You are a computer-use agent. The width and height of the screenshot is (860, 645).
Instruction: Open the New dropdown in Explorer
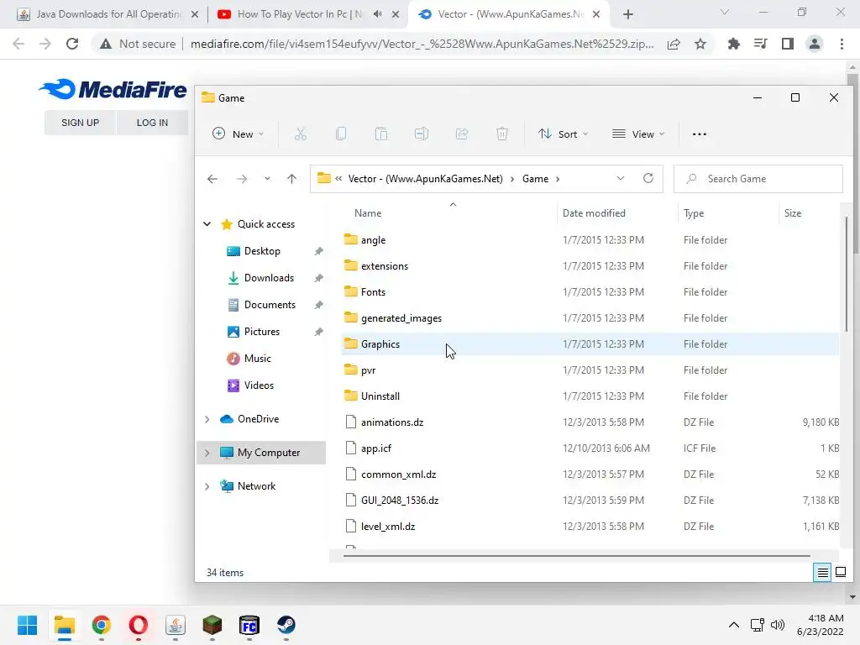pos(238,134)
